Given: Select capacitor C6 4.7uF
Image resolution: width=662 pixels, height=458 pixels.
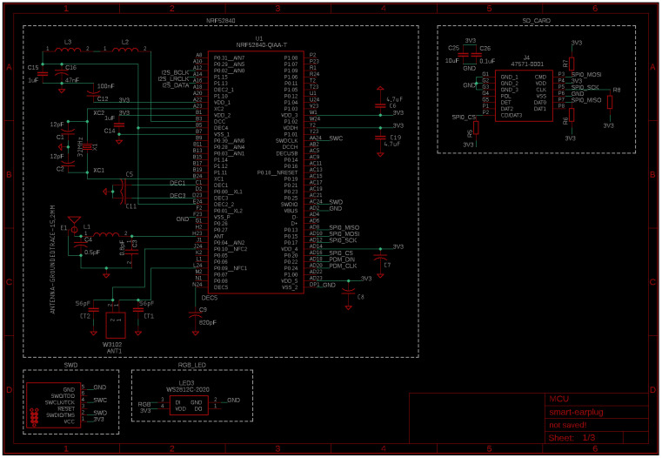Looking at the screenshot, I should coord(380,101).
